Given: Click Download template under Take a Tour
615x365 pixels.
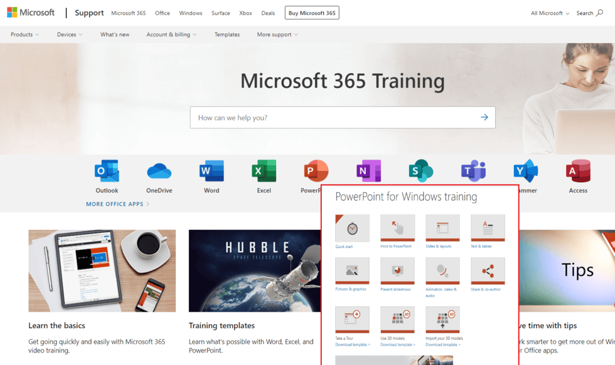Looking at the screenshot, I should (353, 345).
